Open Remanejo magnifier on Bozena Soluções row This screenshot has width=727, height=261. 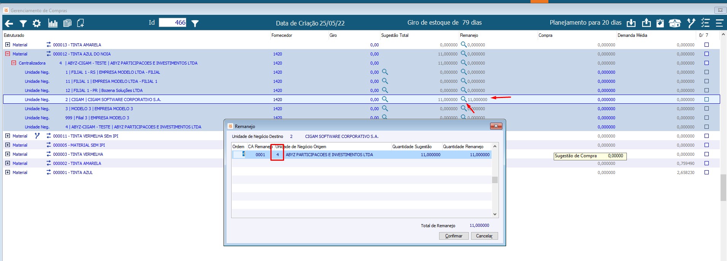click(463, 90)
